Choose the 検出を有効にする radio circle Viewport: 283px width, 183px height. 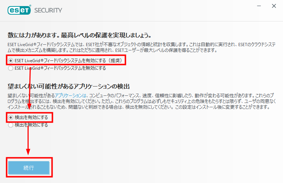click(x=11, y=118)
